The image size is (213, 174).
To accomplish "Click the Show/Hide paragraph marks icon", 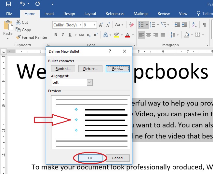I will [x=205, y=25].
